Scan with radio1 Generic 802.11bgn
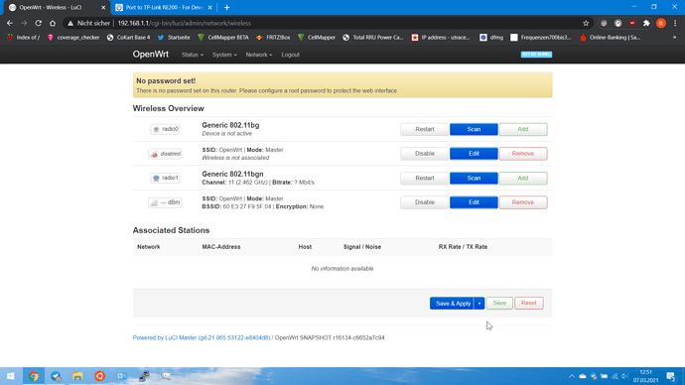Image resolution: width=685 pixels, height=385 pixels. (474, 178)
